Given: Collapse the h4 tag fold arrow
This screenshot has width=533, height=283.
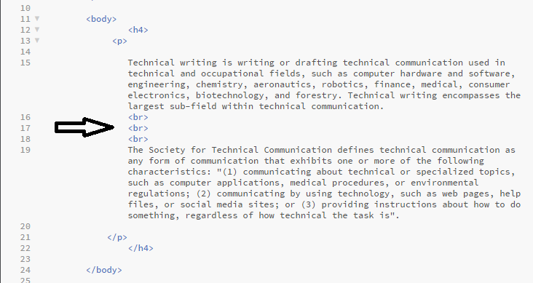Looking at the screenshot, I should 37,29.
